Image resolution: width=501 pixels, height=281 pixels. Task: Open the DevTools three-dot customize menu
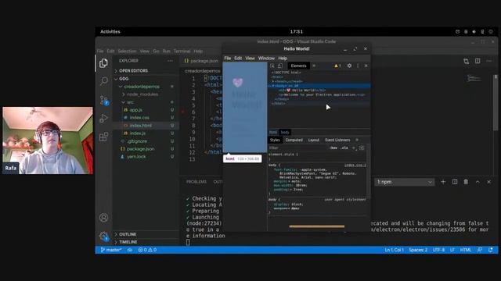click(358, 66)
